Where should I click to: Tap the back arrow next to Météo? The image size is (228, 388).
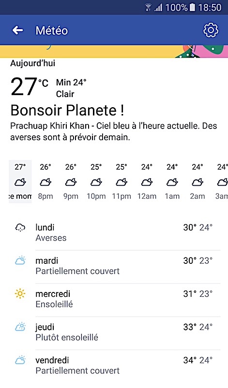coord(17,30)
